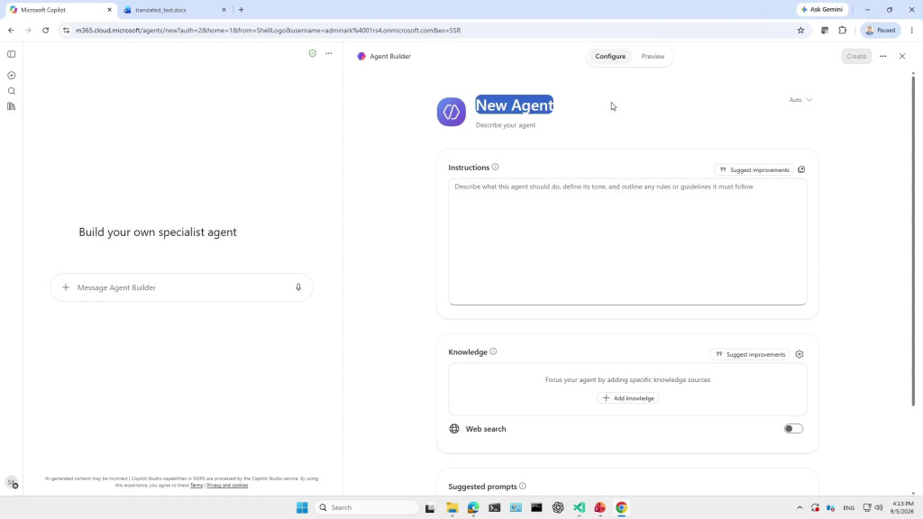Click the microphone icon in message box

click(x=298, y=287)
